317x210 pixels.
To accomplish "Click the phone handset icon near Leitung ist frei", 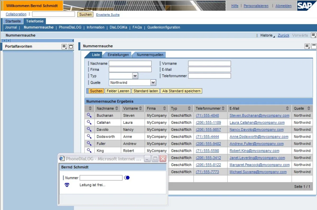I will (x=67, y=185).
